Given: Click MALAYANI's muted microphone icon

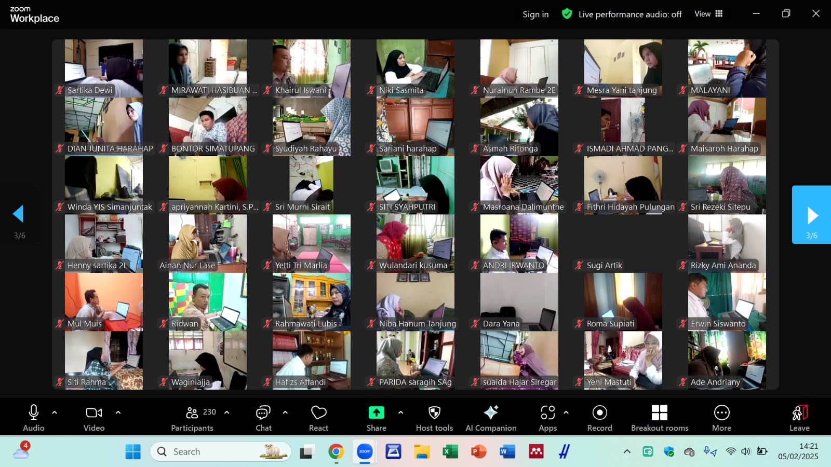Looking at the screenshot, I should [683, 90].
